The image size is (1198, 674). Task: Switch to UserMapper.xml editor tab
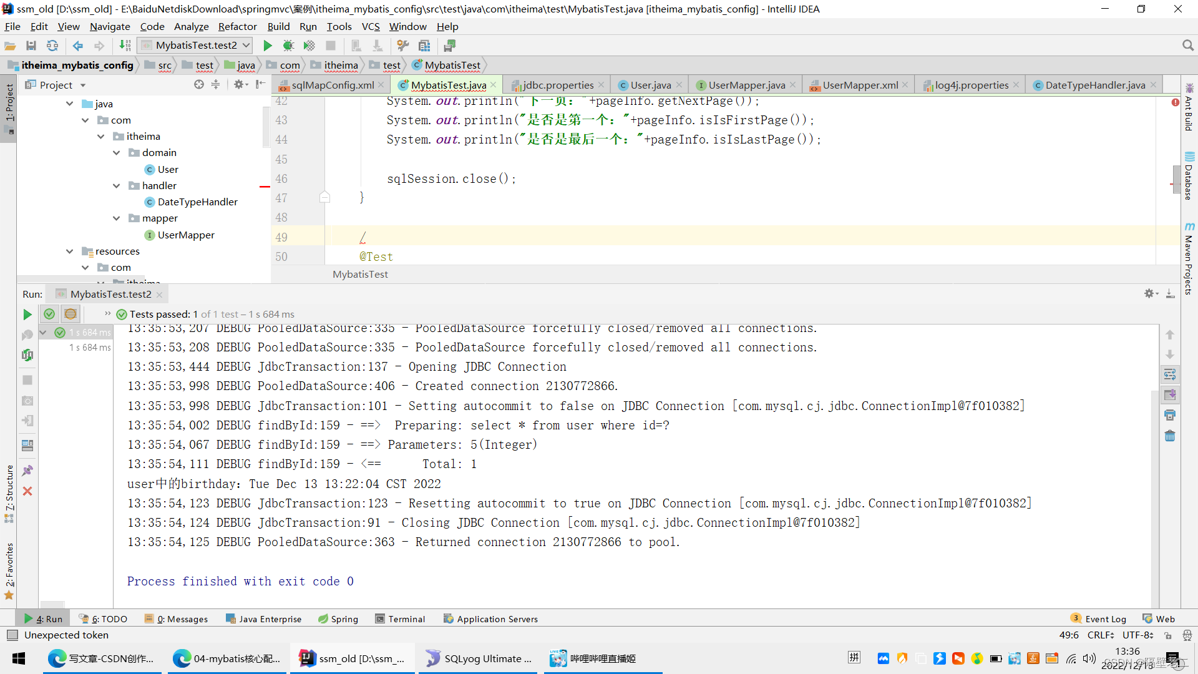[859, 85]
